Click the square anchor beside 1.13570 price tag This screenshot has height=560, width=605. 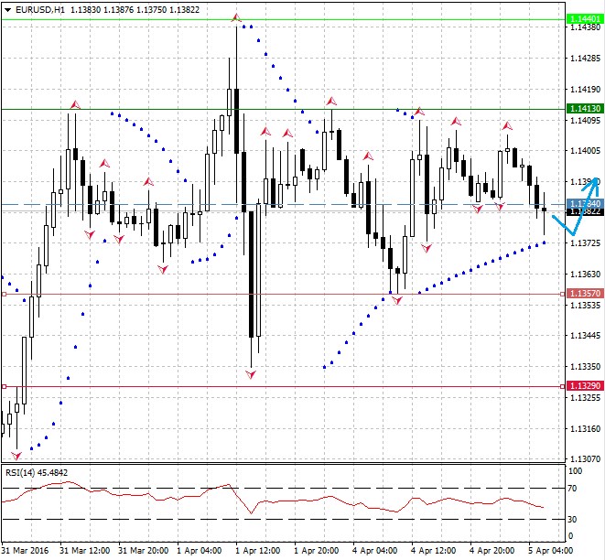click(x=562, y=295)
